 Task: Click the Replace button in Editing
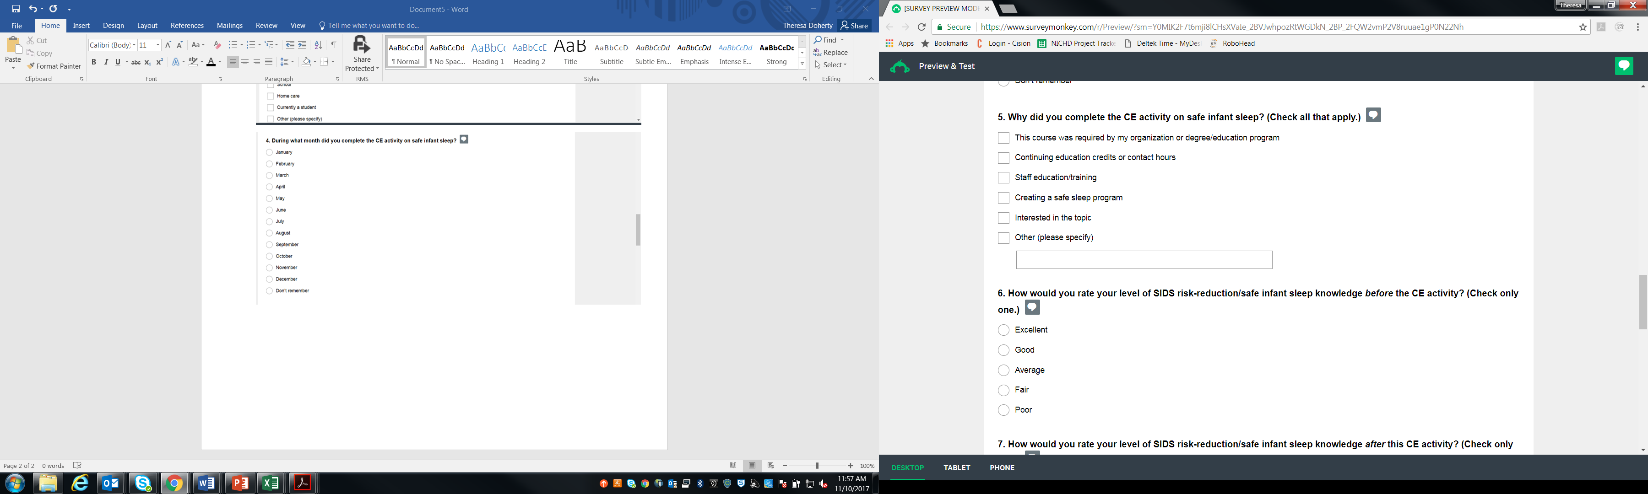830,53
